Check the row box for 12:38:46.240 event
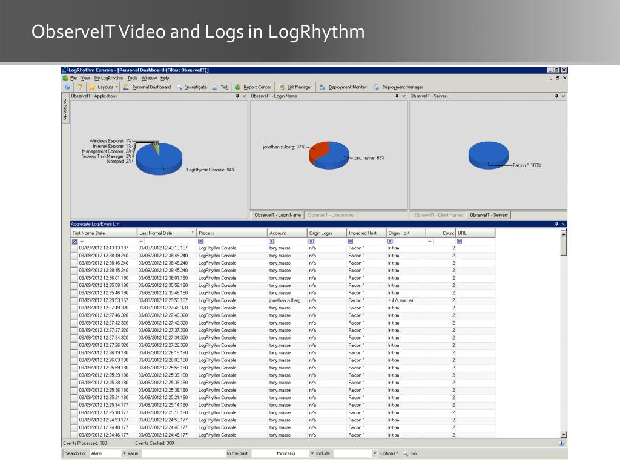Viewport: 620px width, 465px height. [74, 263]
